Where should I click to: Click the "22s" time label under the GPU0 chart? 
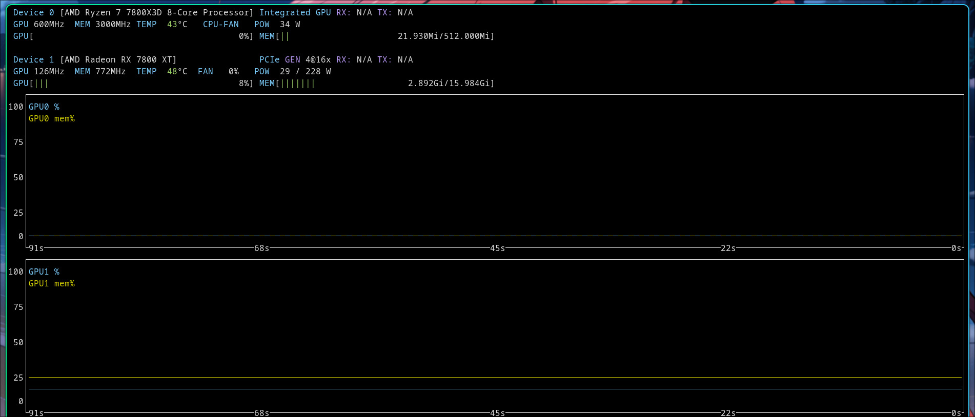click(728, 248)
